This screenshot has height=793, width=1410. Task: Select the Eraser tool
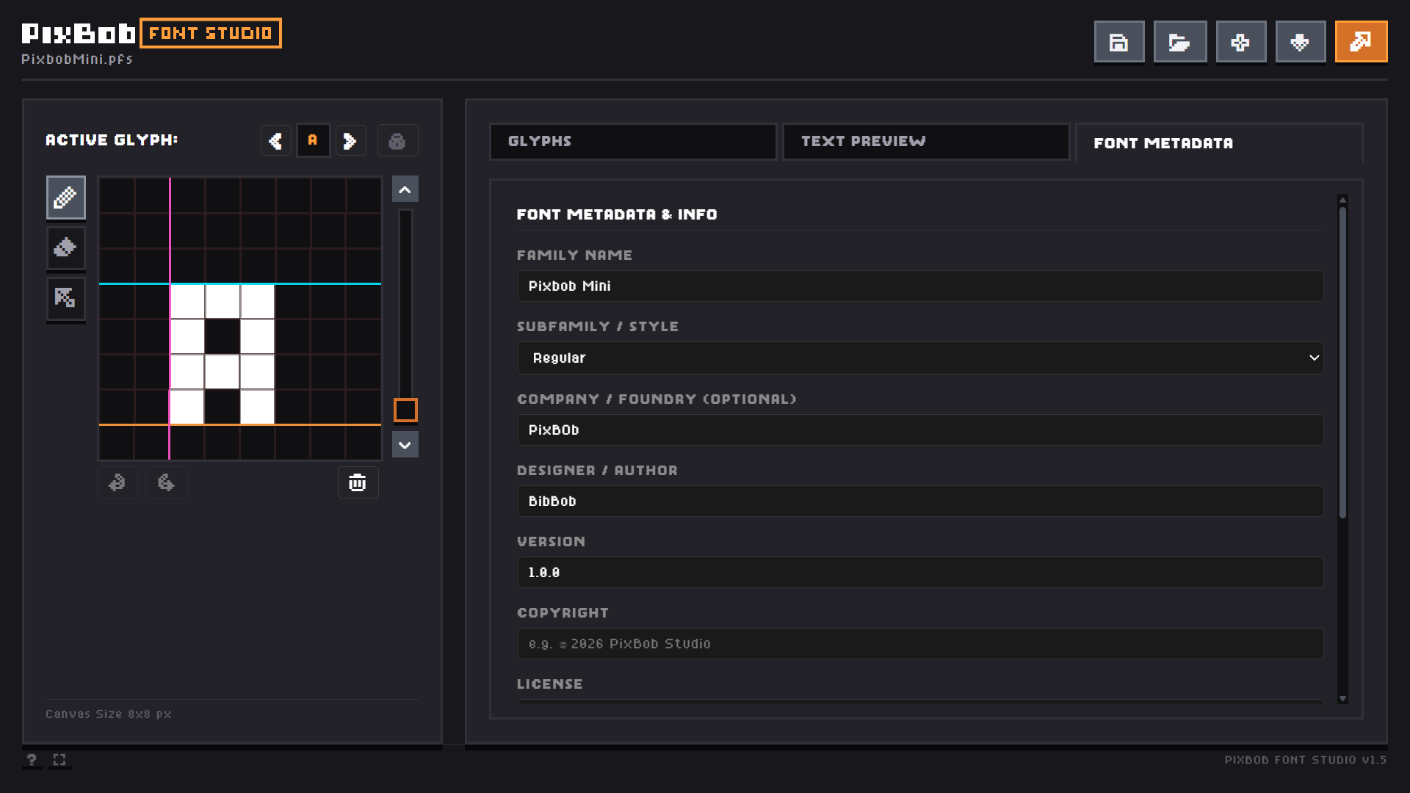tap(66, 247)
